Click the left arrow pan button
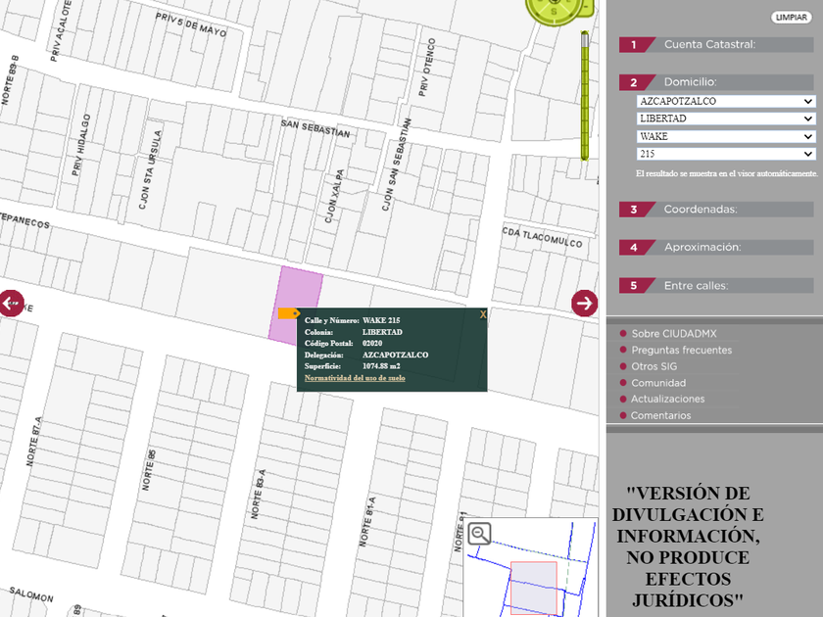Image resolution: width=823 pixels, height=617 pixels. 10,304
